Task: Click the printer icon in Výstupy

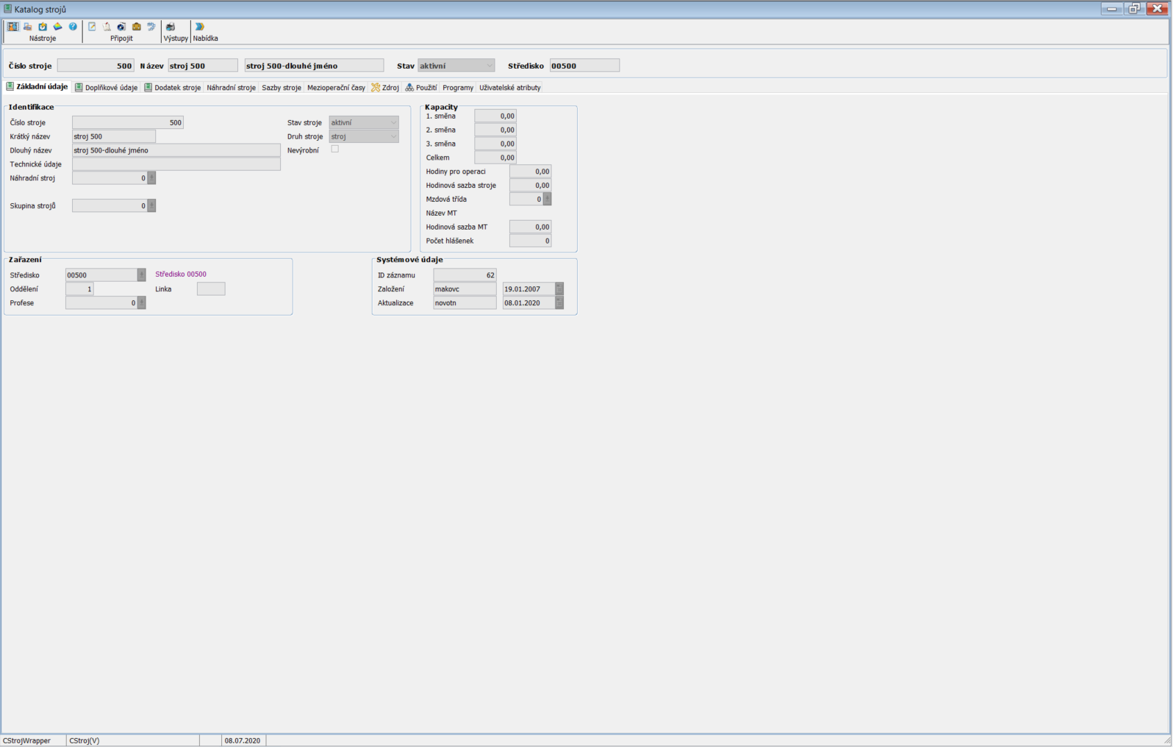Action: (170, 27)
